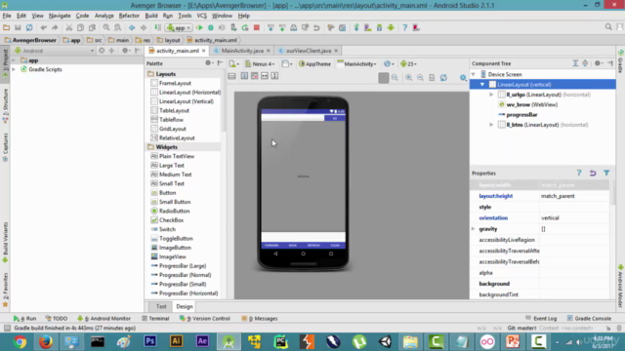The width and height of the screenshot is (625, 351).
Task: Collapse the LinearLayout (vertical) node
Action: (482, 85)
